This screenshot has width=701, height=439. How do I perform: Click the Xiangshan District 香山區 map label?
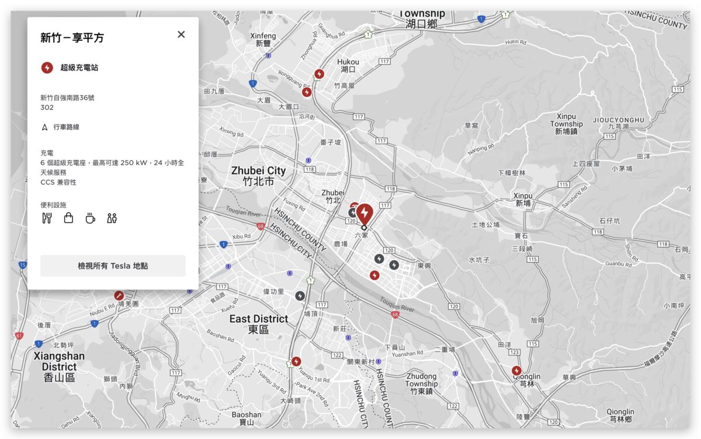59,367
